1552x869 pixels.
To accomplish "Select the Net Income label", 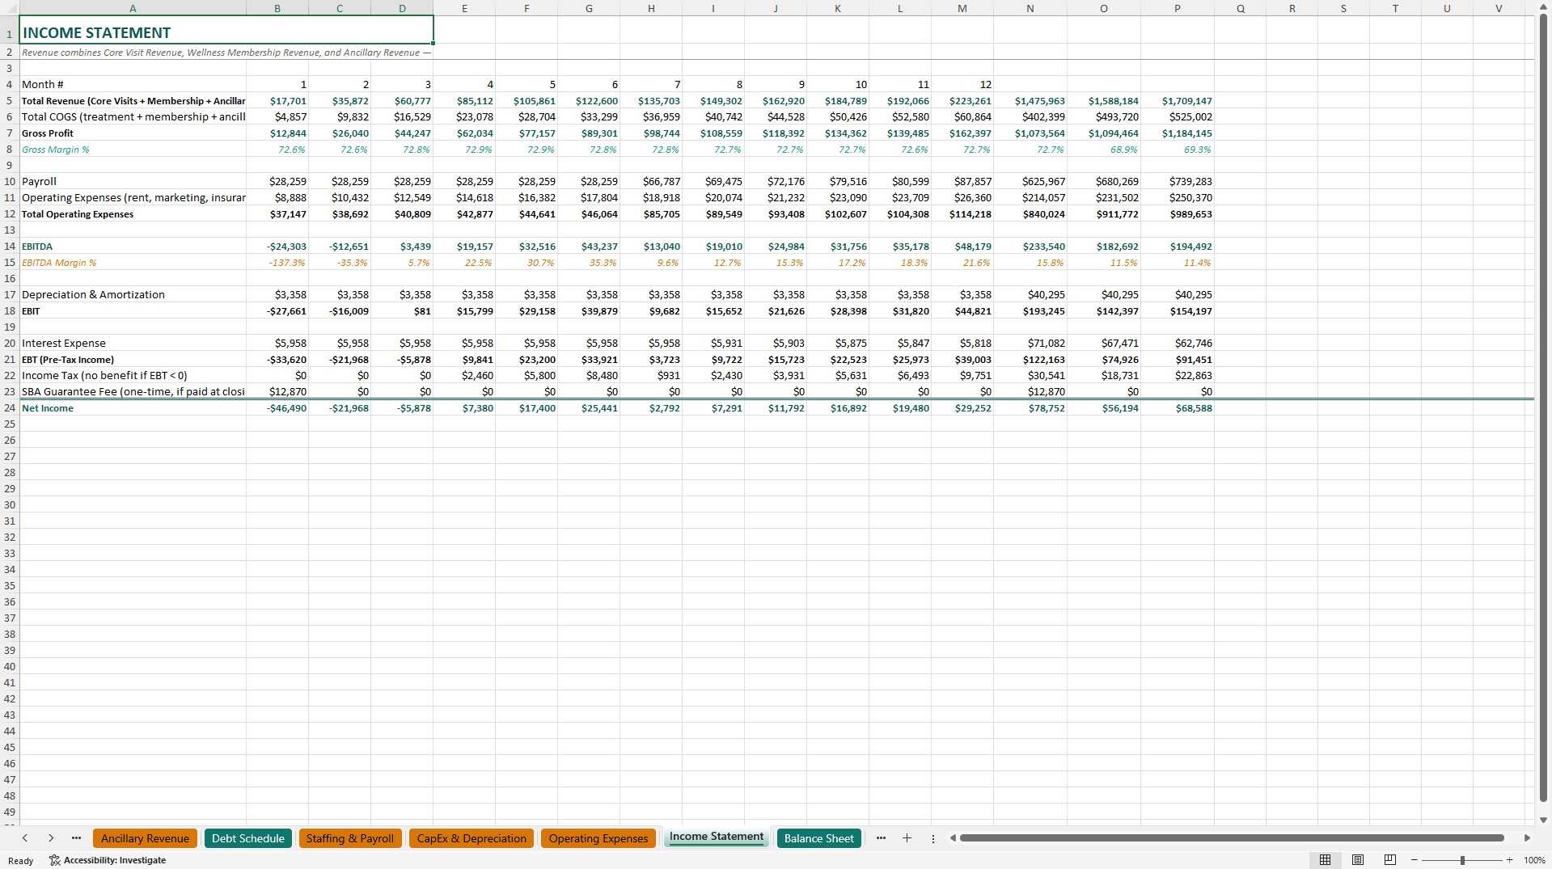I will pyautogui.click(x=133, y=408).
